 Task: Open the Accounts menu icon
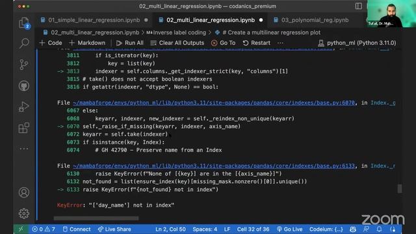(24, 192)
